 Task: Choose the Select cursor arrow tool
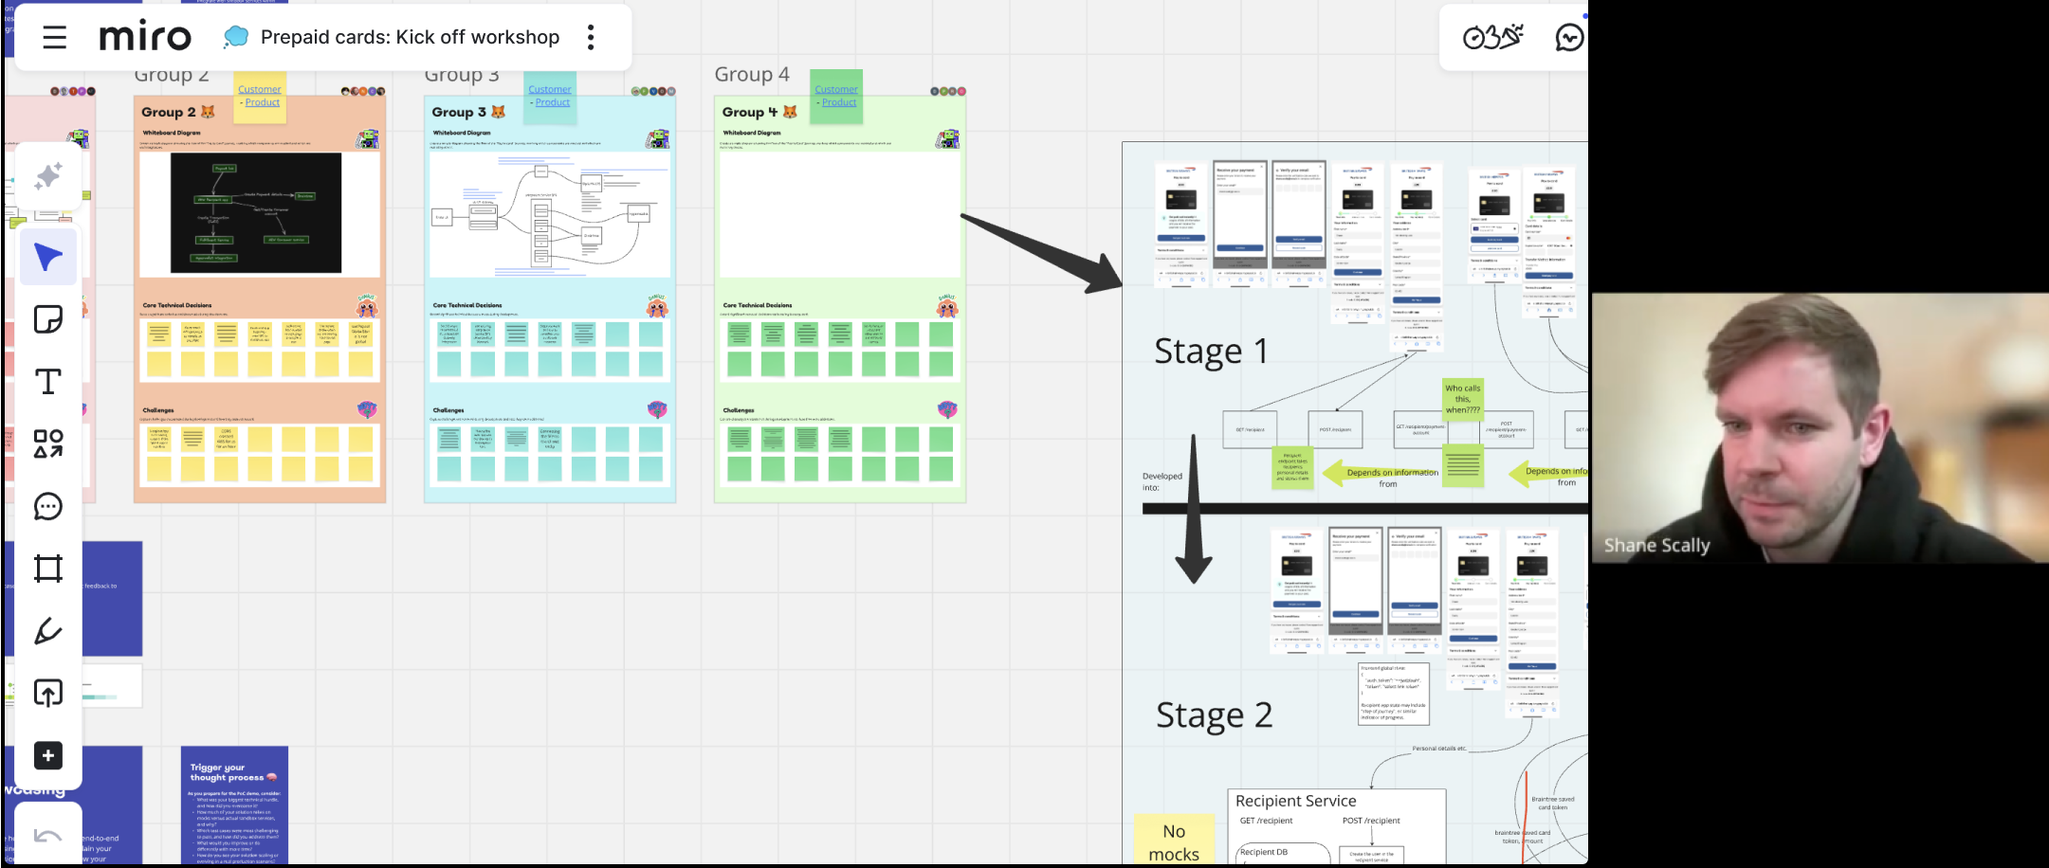click(48, 257)
